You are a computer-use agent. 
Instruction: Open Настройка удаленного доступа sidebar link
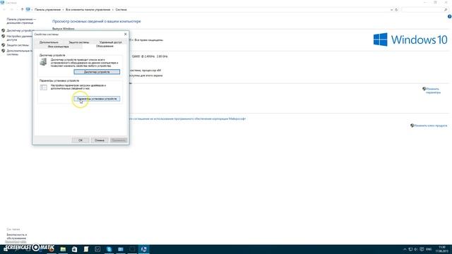tap(19, 38)
